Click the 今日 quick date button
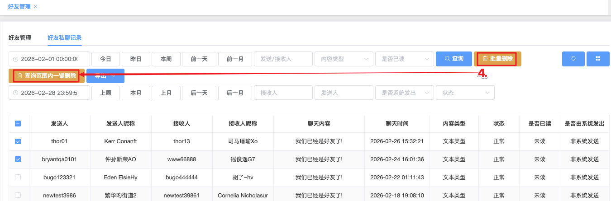 pyautogui.click(x=105, y=59)
